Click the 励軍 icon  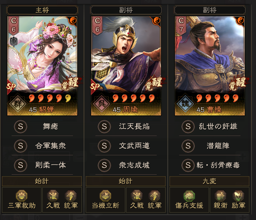238,196
